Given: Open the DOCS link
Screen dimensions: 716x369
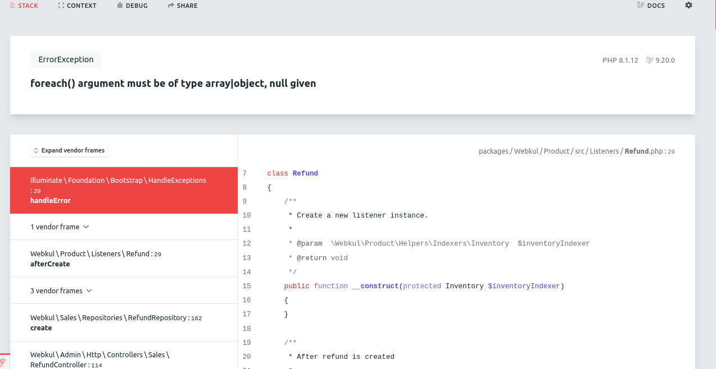Looking at the screenshot, I should click(x=651, y=6).
